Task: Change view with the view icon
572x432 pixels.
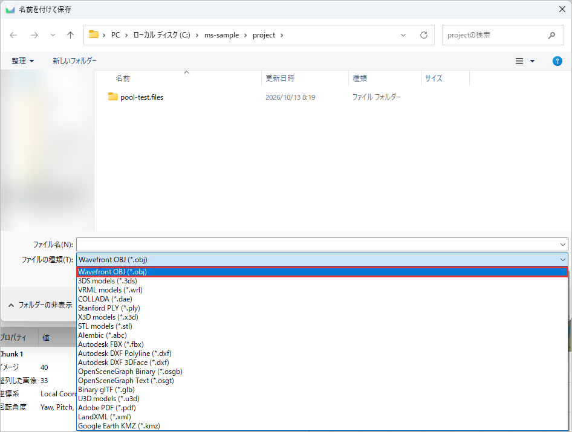Action: click(x=519, y=61)
